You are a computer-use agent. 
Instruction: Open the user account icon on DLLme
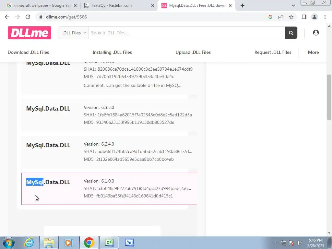pos(316,33)
